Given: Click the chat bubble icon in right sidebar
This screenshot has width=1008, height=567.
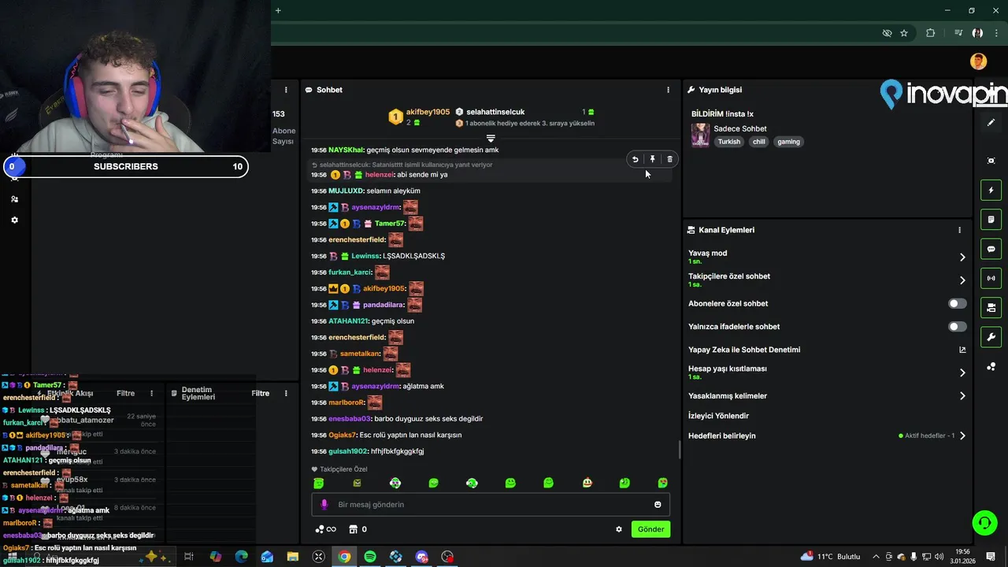Looking at the screenshot, I should [991, 249].
